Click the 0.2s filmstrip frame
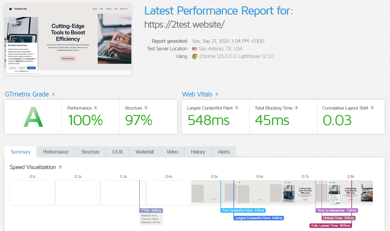This screenshot has height=231, width=390. pos(78,193)
